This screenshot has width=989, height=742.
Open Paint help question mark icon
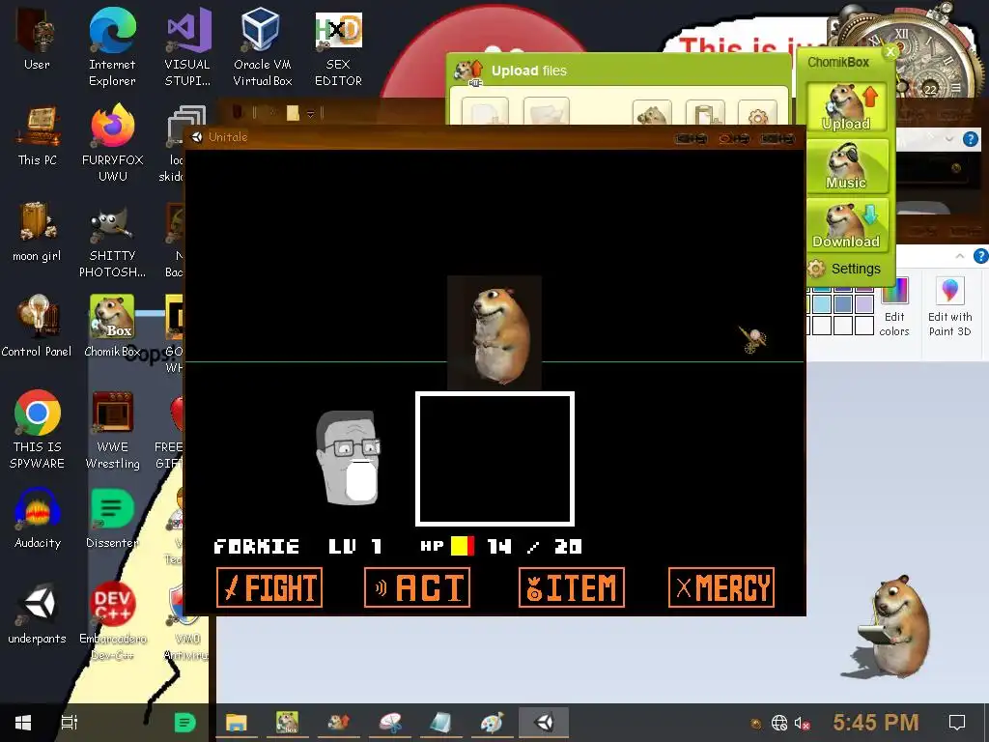coord(981,255)
